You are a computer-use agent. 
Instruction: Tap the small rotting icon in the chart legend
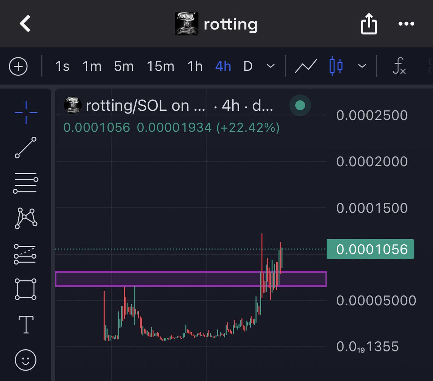click(72, 105)
